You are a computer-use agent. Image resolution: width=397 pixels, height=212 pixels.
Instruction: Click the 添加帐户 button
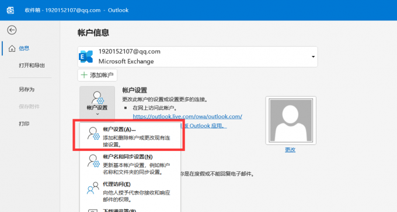[97, 75]
